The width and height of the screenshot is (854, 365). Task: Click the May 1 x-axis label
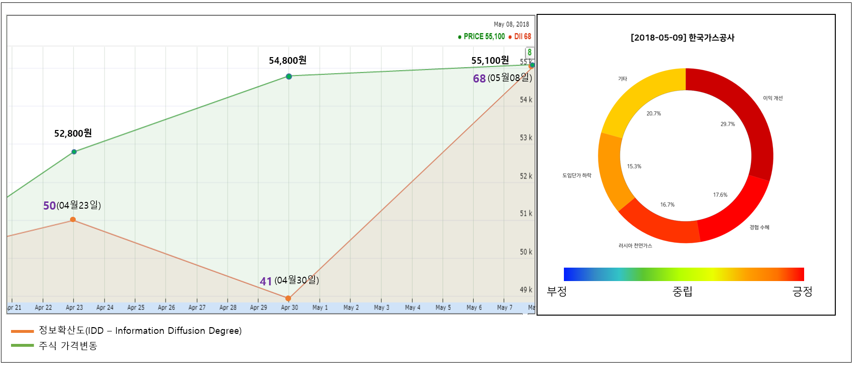[x=320, y=307]
